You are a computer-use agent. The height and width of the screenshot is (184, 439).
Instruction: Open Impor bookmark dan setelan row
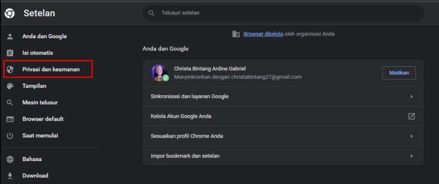click(x=283, y=156)
